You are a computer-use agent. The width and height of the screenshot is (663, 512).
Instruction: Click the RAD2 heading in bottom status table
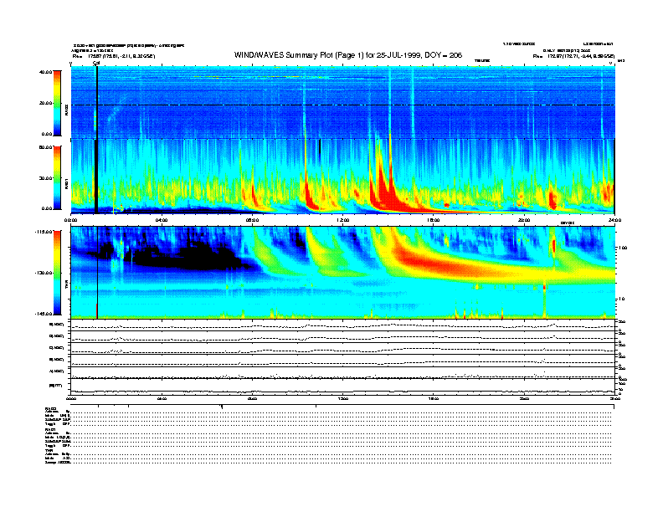click(x=51, y=408)
